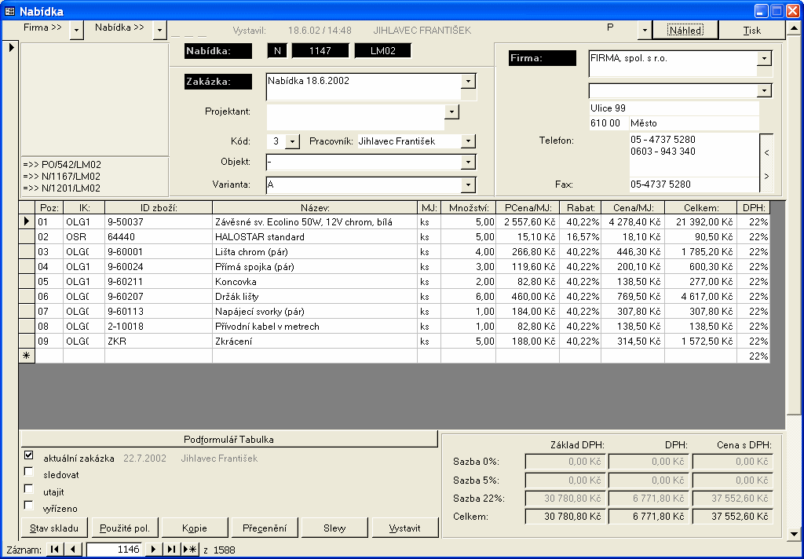Create new record with asterisk arrow

(x=189, y=550)
